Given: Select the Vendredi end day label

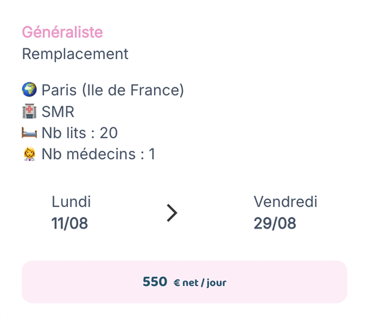Looking at the screenshot, I should pos(285,202).
